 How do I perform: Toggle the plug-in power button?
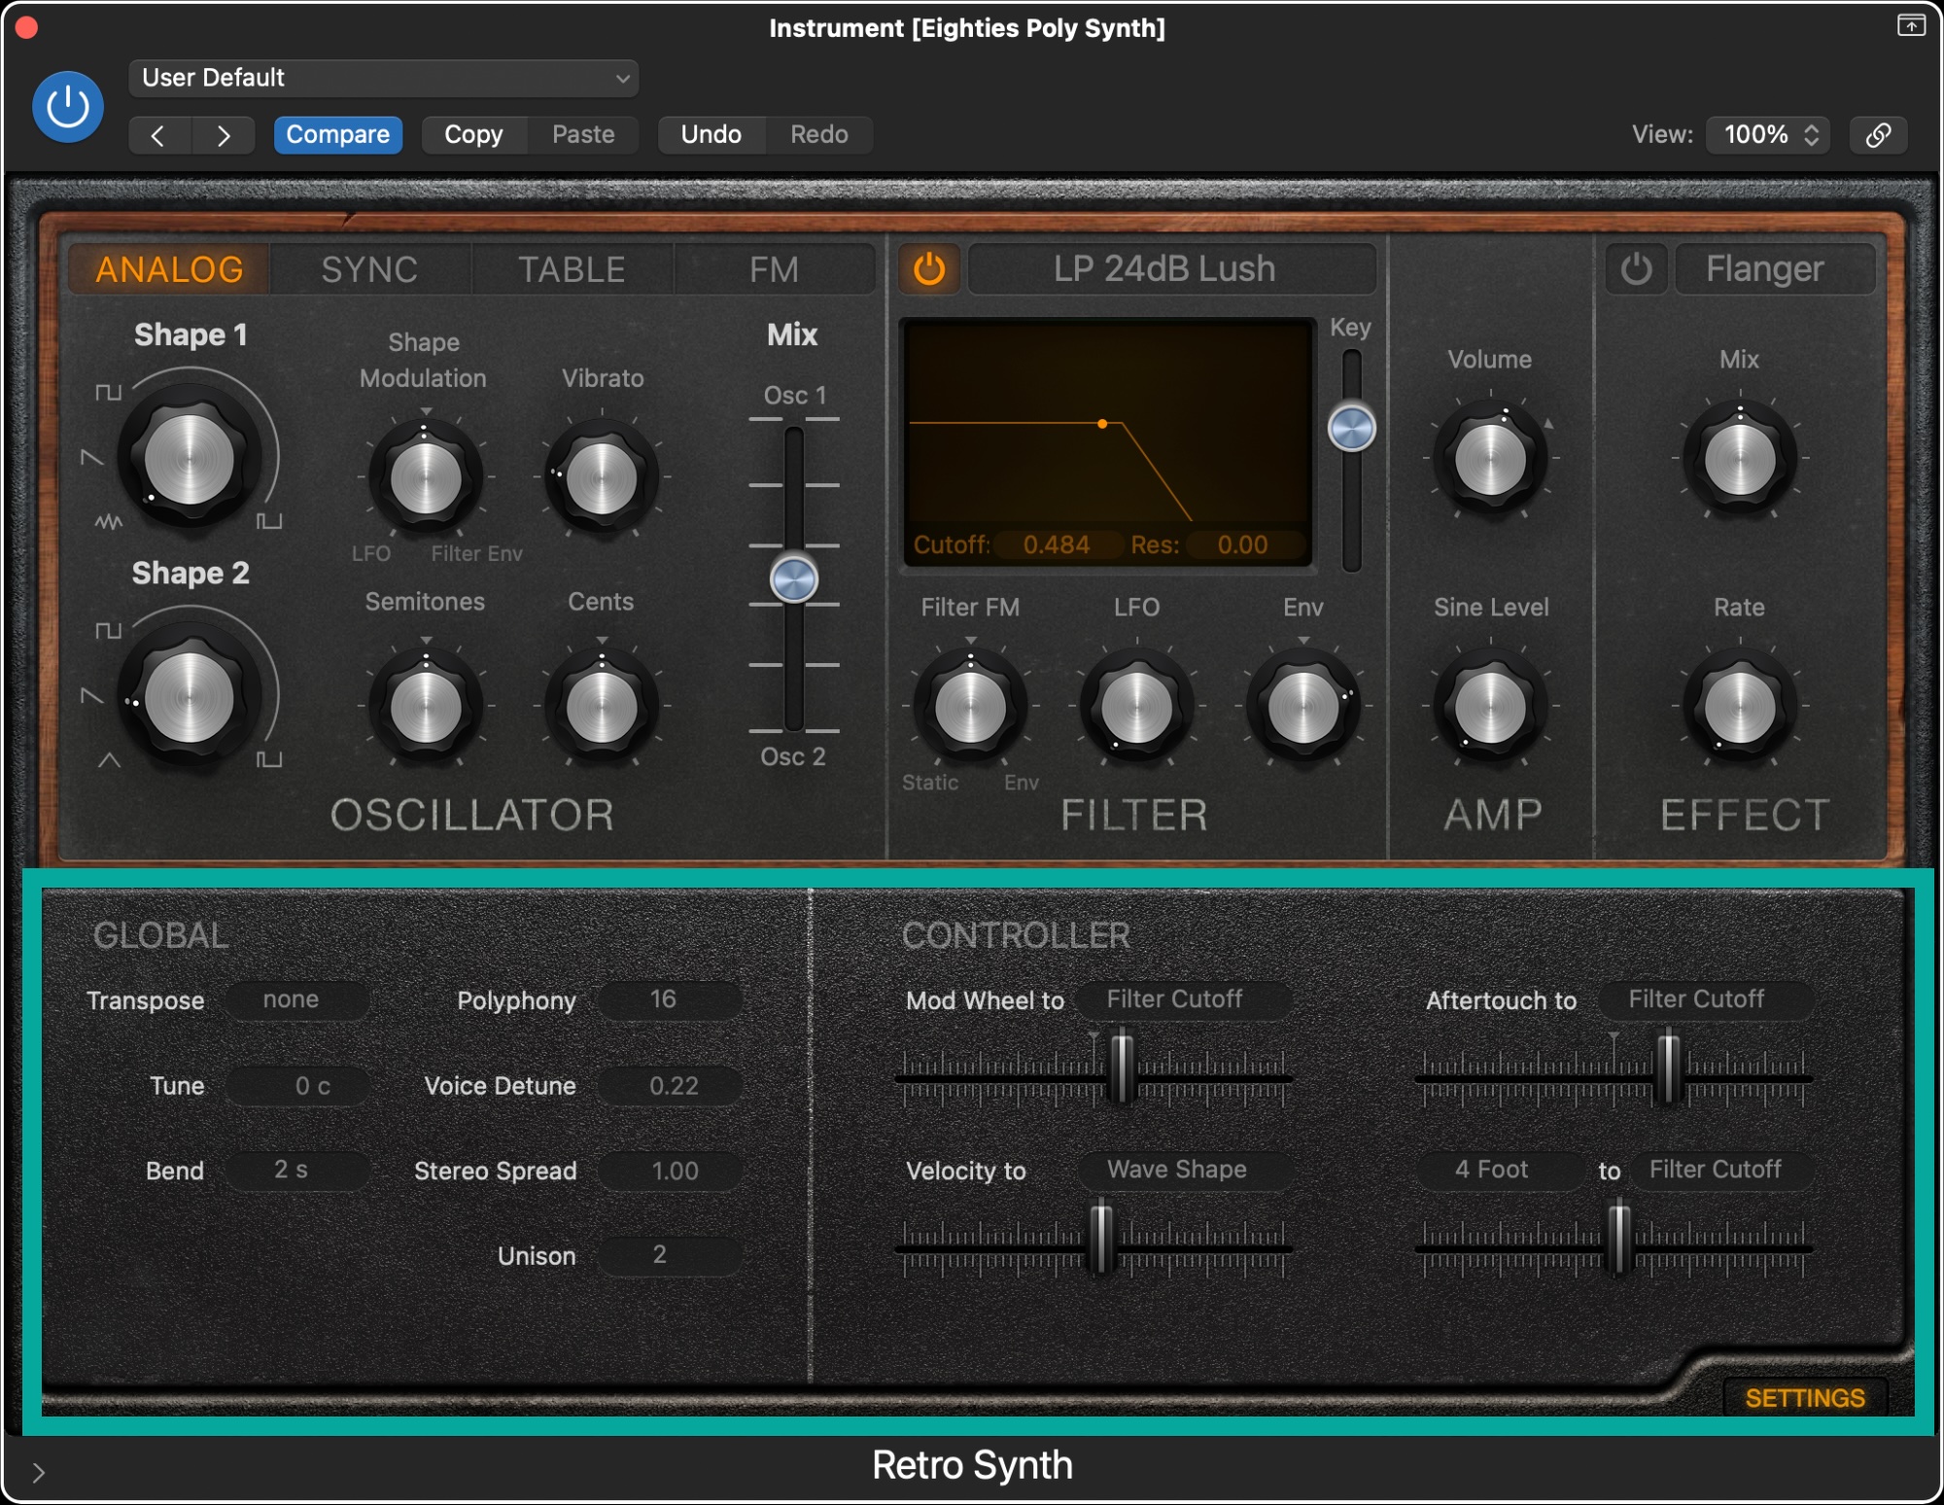pos(68,107)
